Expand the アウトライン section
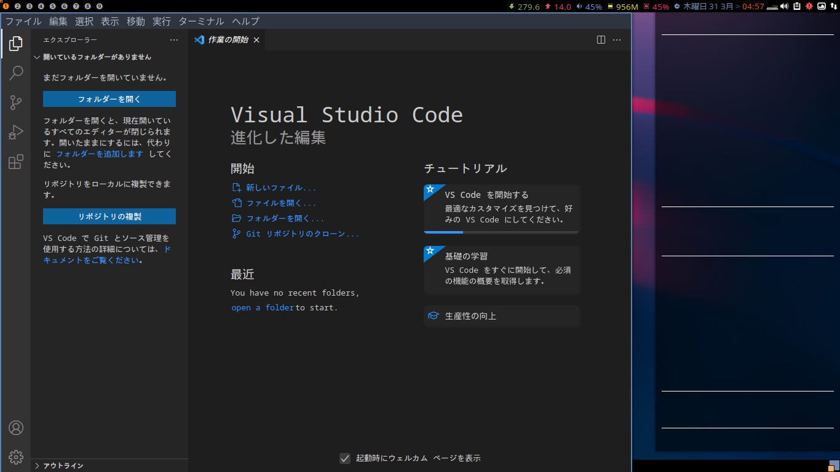This screenshot has width=840, height=472. pyautogui.click(x=109, y=466)
